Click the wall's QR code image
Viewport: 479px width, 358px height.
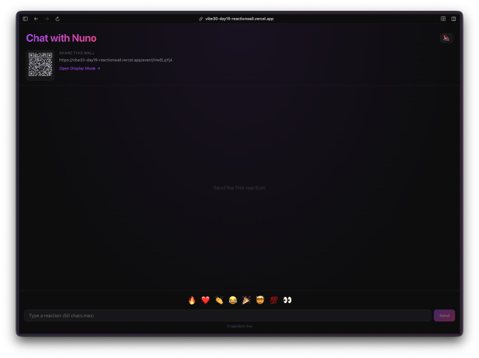(40, 65)
